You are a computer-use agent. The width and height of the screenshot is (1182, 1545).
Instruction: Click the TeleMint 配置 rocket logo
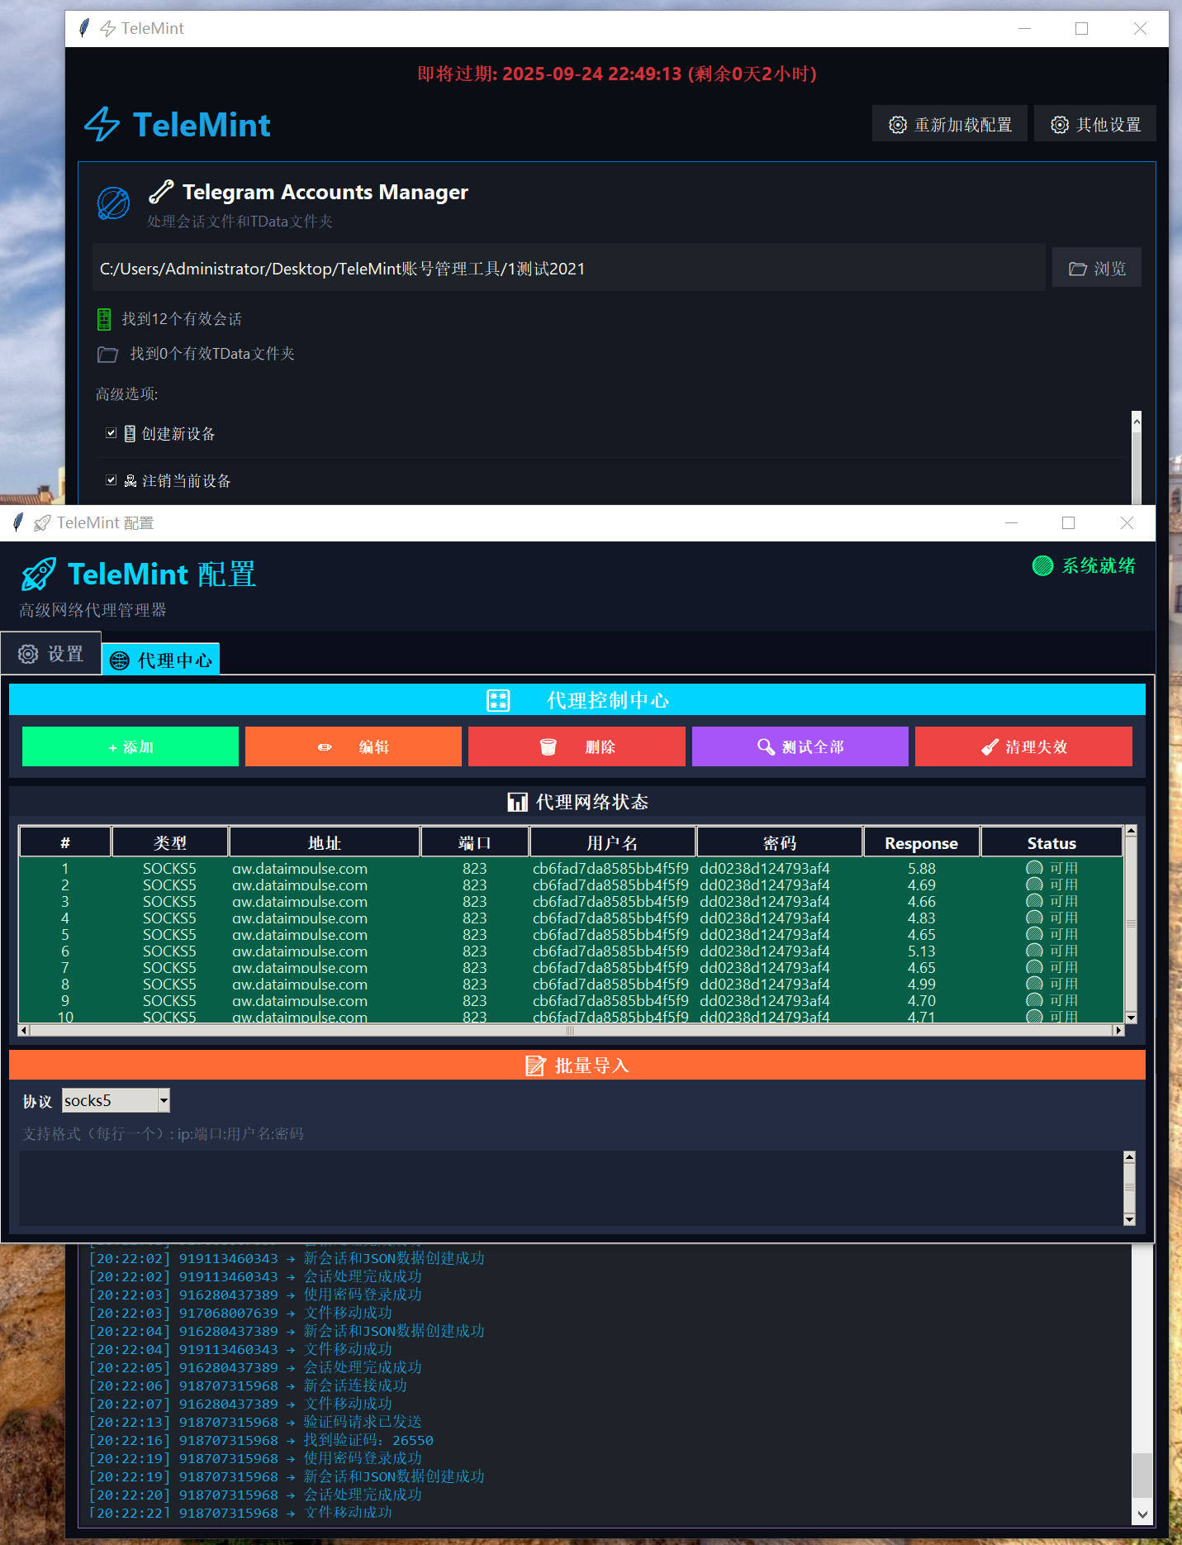[x=39, y=575]
